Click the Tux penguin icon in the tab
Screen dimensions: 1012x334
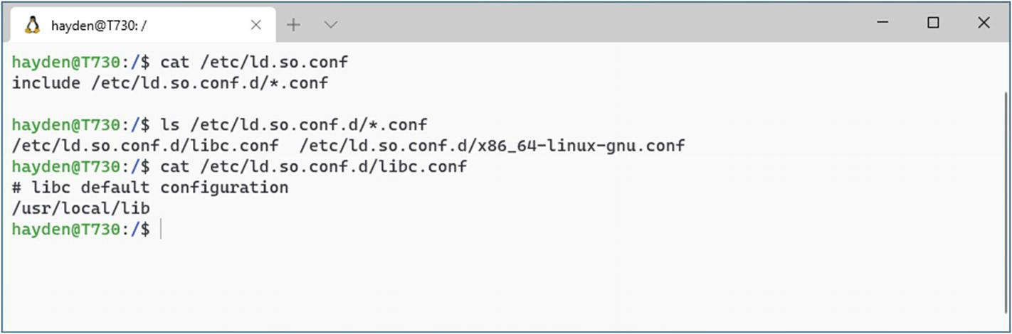[x=32, y=25]
